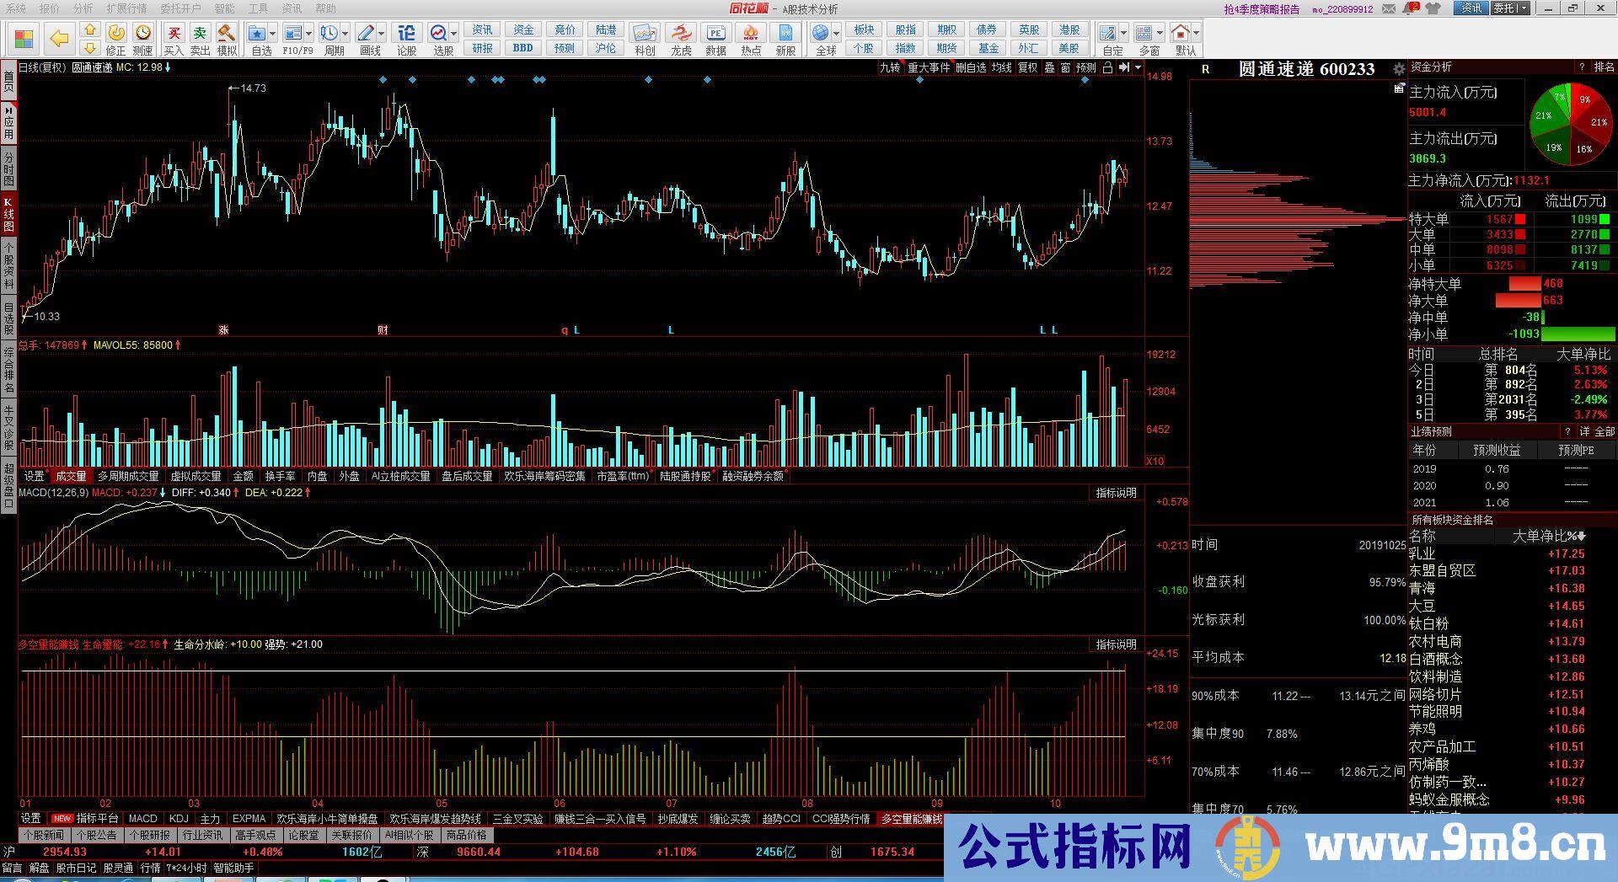Toggle 叠 overlay option
This screenshot has height=882, width=1618.
click(1049, 67)
